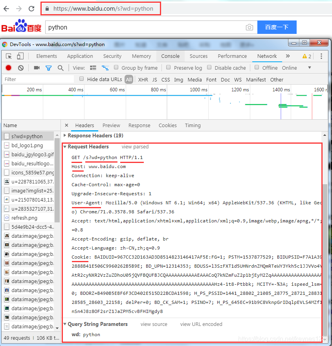
Task: Click the network Filter input field
Action: click(38, 79)
